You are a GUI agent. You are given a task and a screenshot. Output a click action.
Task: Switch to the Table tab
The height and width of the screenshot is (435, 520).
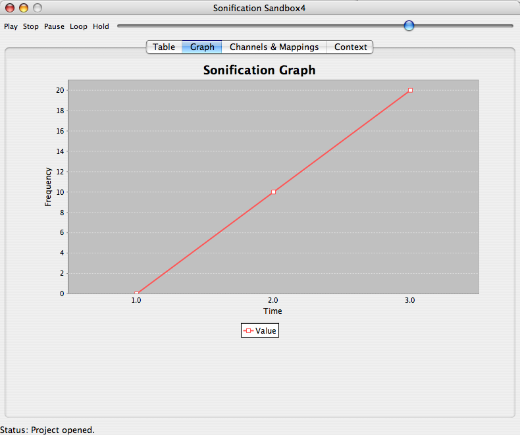pos(164,47)
